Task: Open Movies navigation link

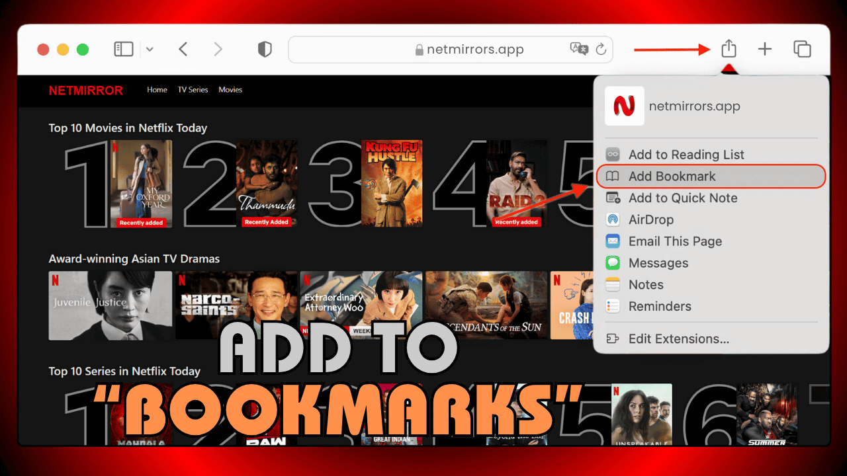Action: click(230, 90)
